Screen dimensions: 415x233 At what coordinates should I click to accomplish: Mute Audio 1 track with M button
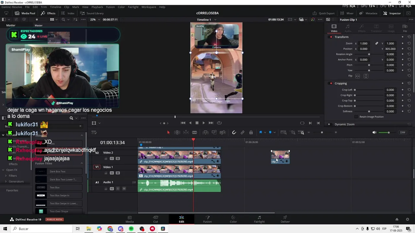click(124, 189)
